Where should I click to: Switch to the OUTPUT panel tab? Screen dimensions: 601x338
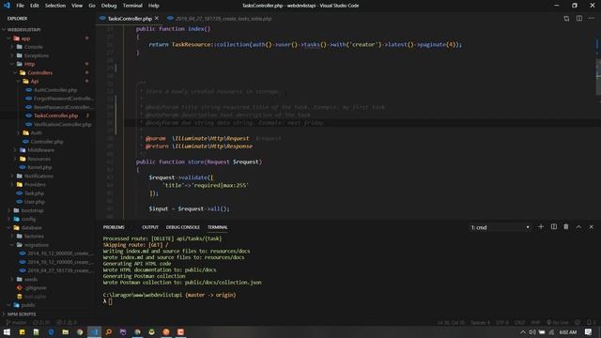click(x=150, y=227)
